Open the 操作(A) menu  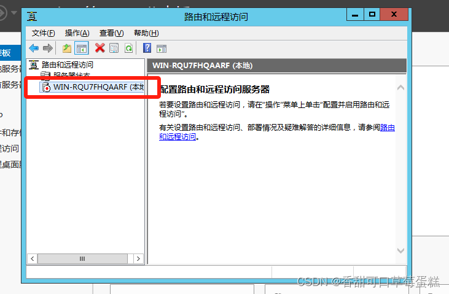click(x=77, y=33)
